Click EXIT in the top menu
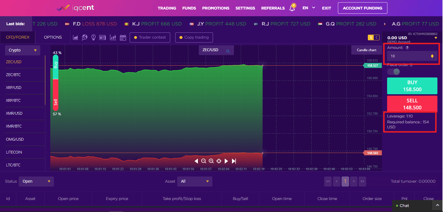The width and height of the screenshot is (443, 212). [326, 8]
